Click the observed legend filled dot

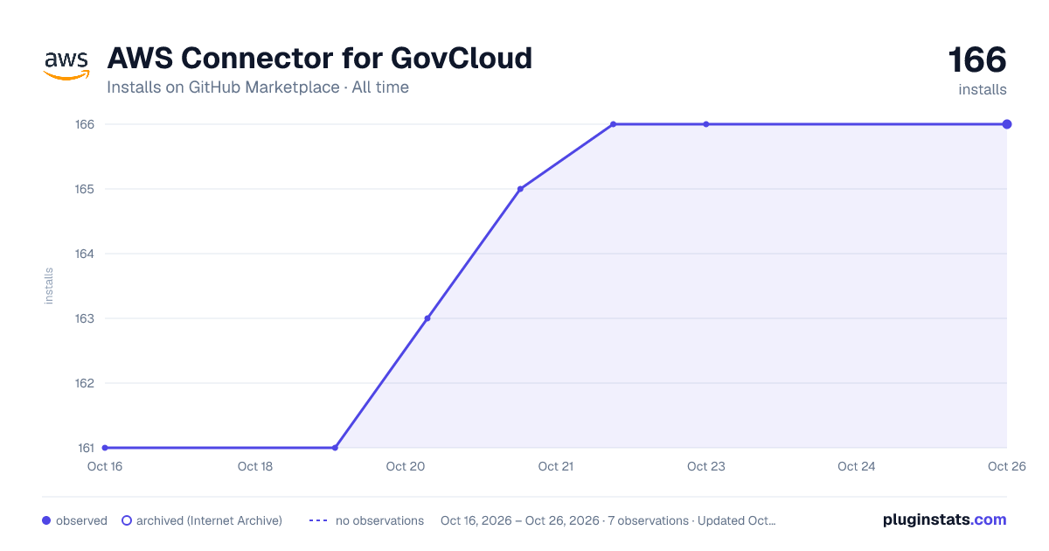tap(46, 520)
